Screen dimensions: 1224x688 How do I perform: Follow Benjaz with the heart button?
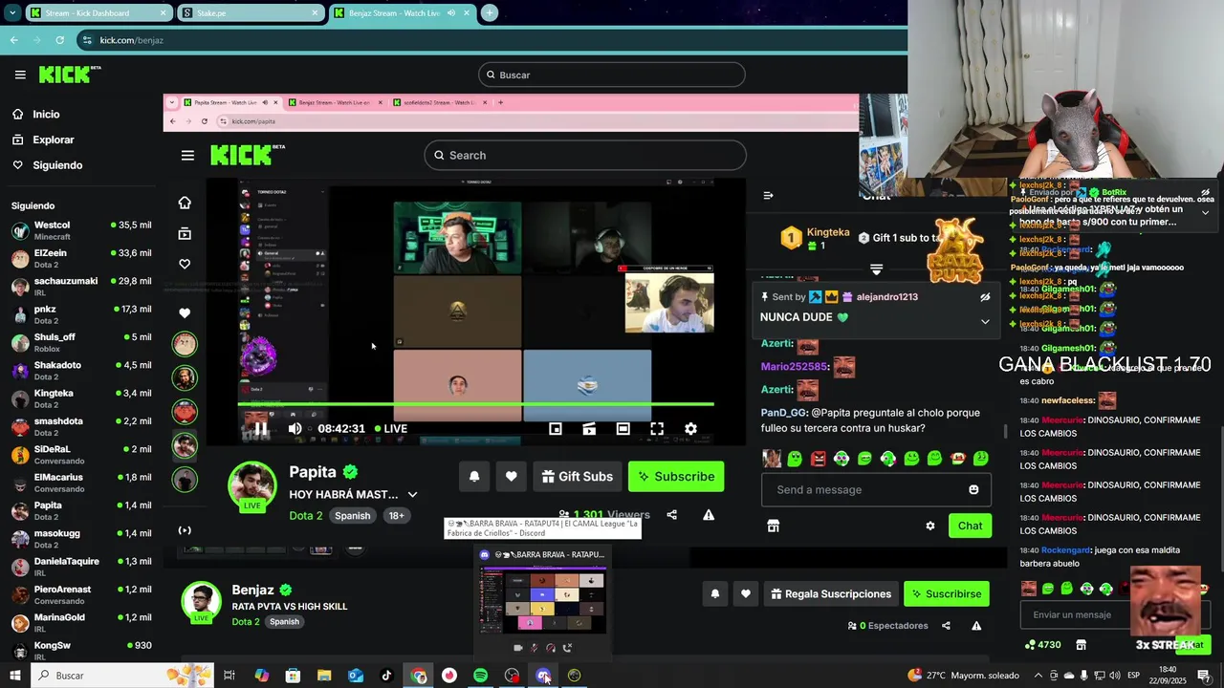pos(746,593)
